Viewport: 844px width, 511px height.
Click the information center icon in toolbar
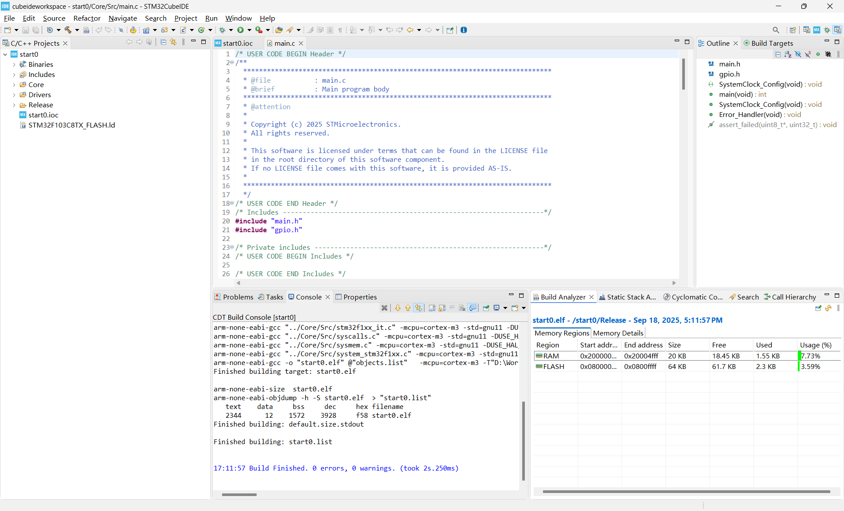[x=464, y=30]
